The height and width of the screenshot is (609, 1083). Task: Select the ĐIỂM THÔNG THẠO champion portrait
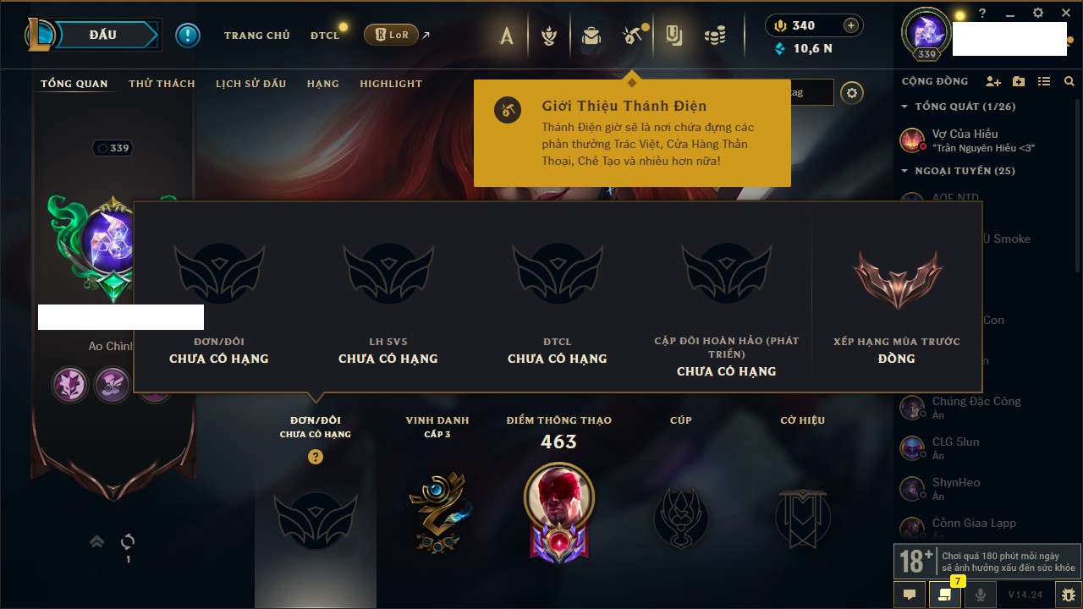(558, 497)
